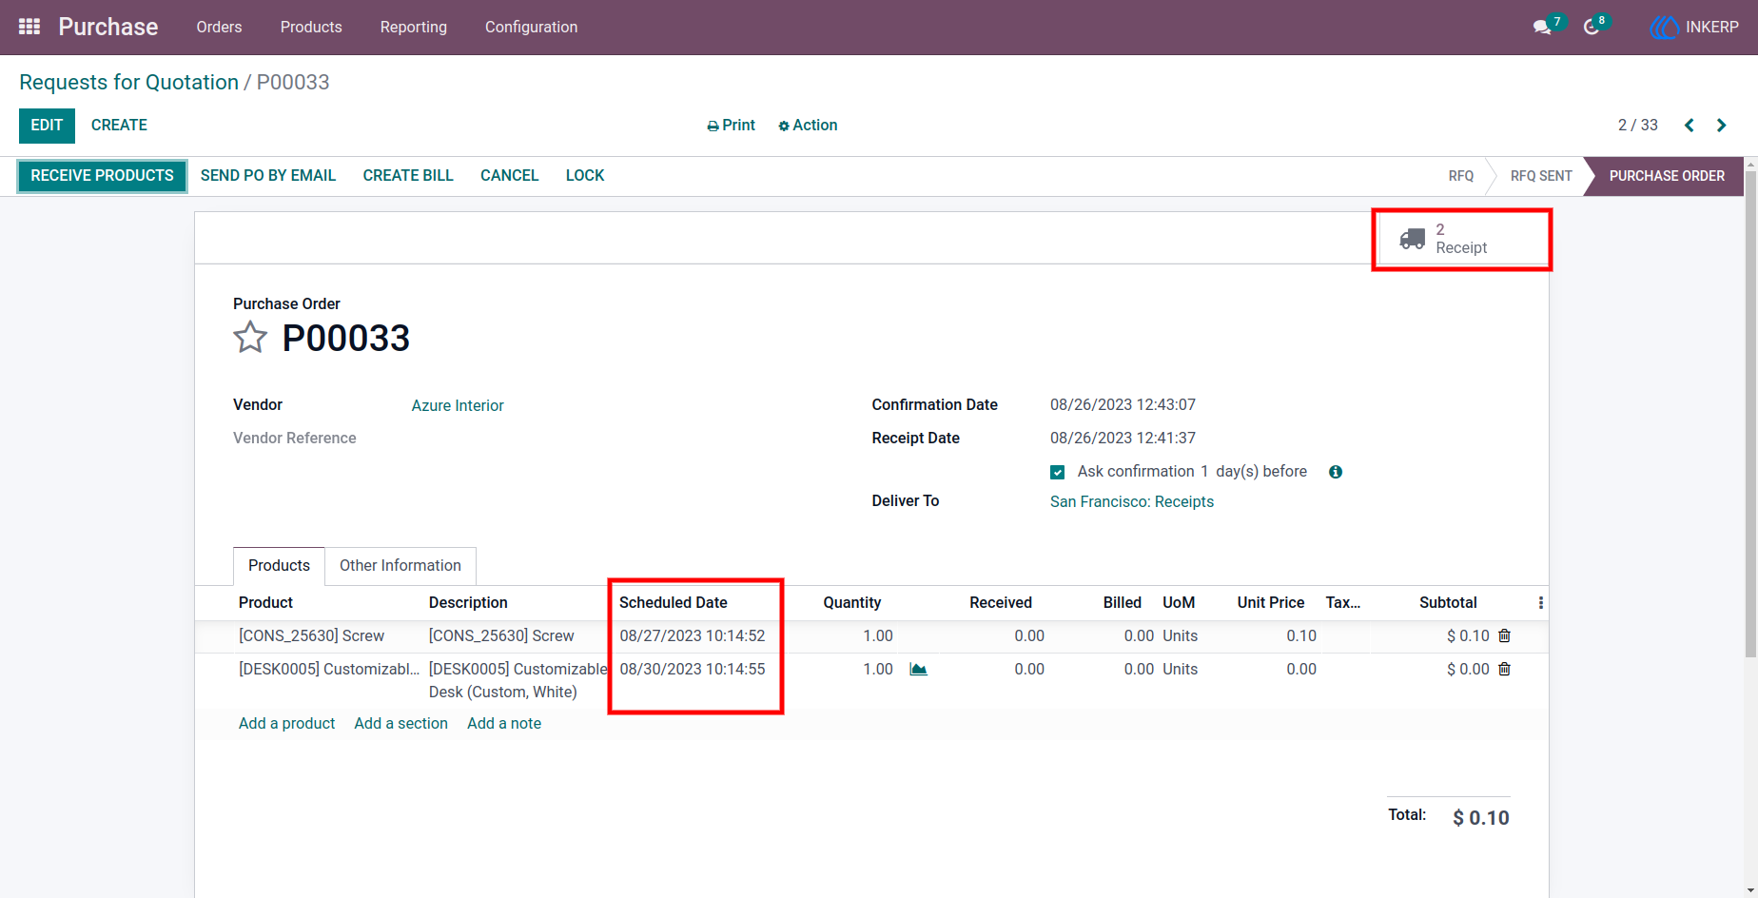1758x898 pixels.
Task: Select the Products tab
Action: point(279,566)
